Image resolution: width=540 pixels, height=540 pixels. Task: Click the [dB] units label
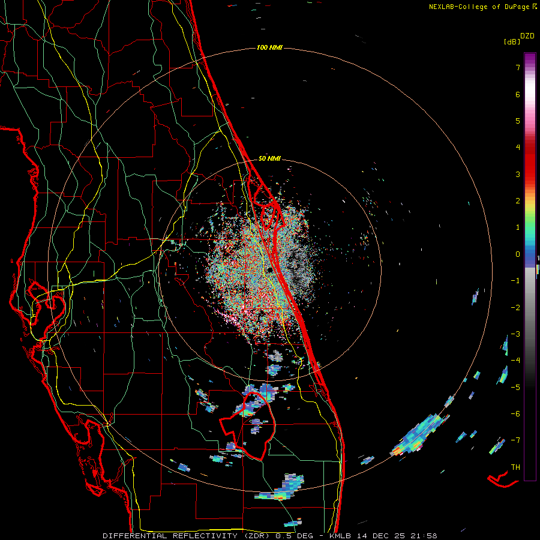(x=512, y=42)
